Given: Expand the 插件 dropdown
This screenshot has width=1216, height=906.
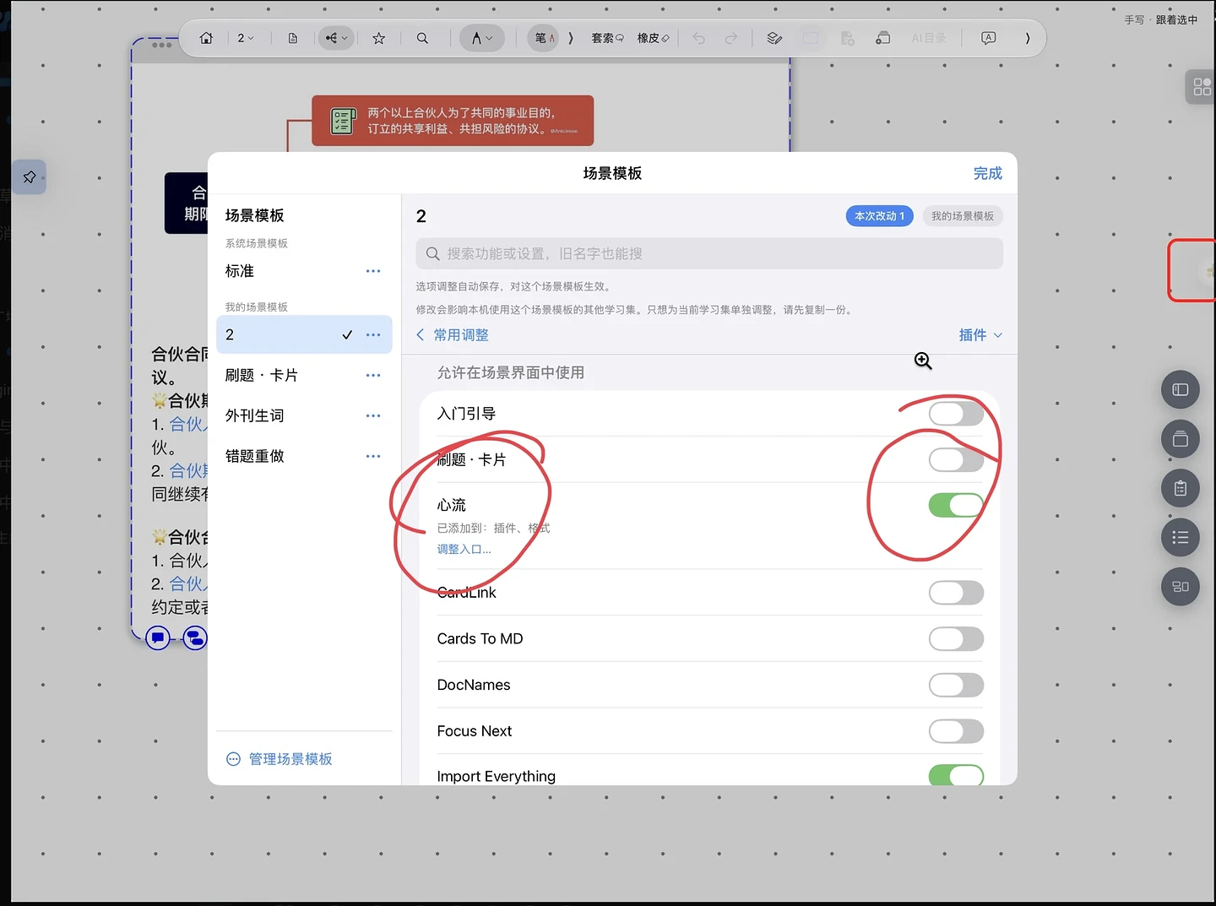Looking at the screenshot, I should point(980,335).
